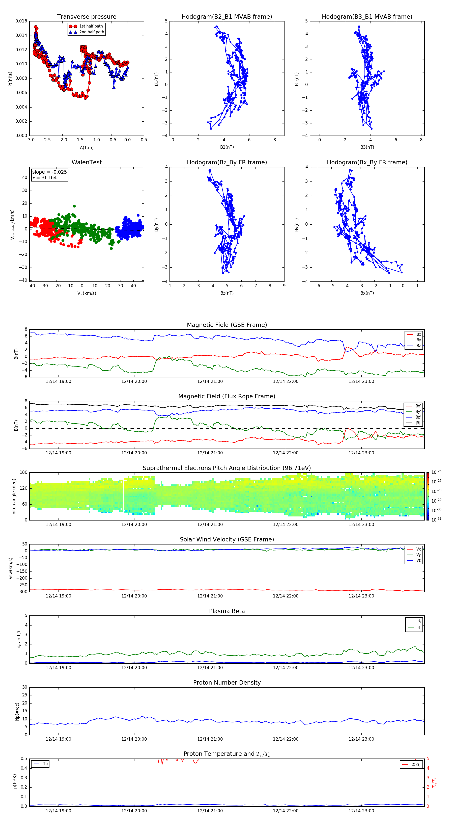Click the "B3(nT)" x-axis label
This screenshot has width=454, height=833.
coord(367,147)
